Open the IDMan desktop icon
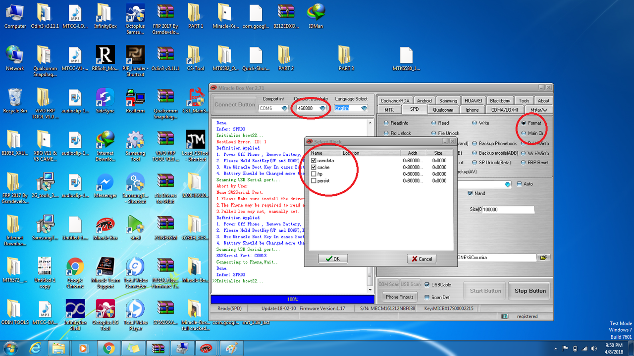 316,16
